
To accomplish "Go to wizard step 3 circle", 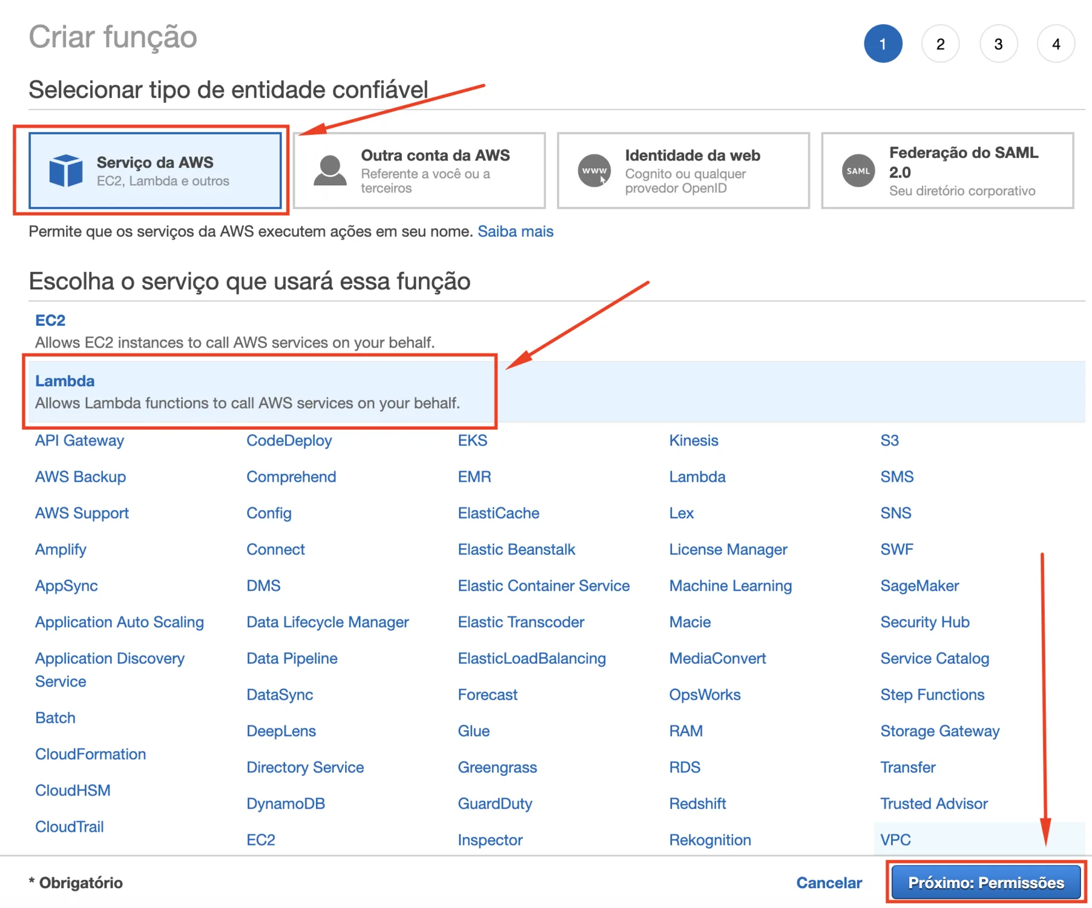I will pyautogui.click(x=998, y=44).
